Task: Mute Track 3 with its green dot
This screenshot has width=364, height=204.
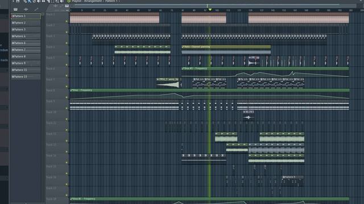Action: [67, 43]
